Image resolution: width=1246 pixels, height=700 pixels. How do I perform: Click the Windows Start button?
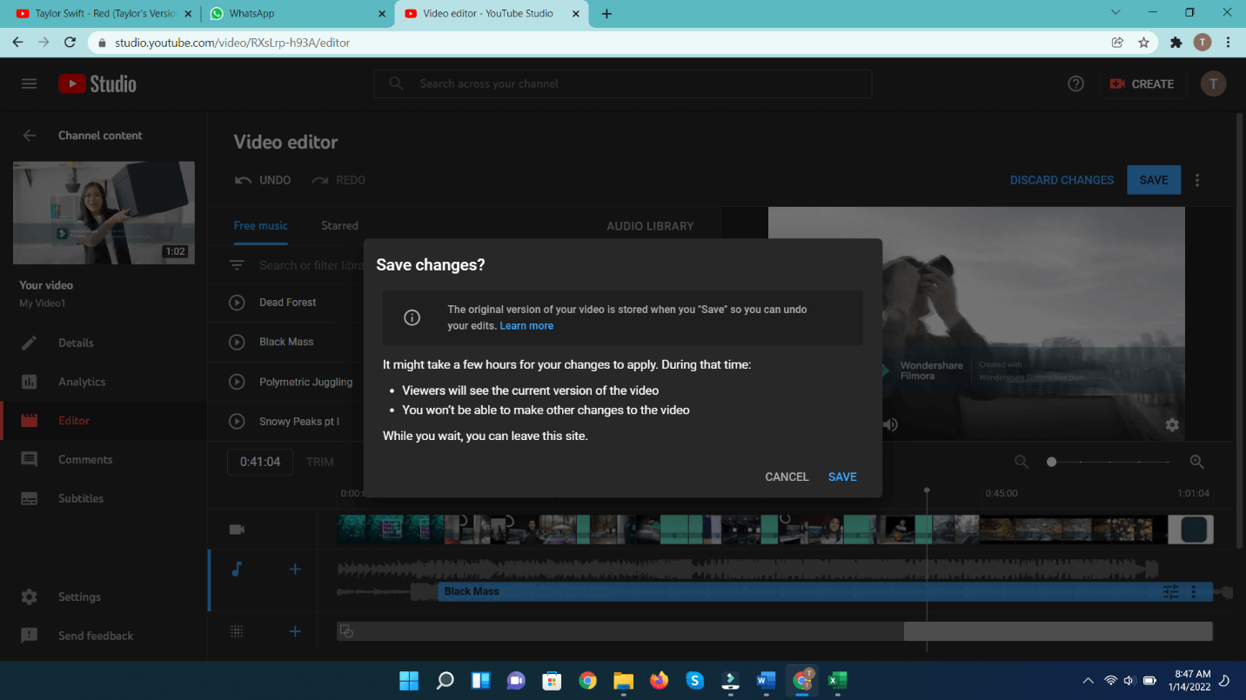coord(408,680)
